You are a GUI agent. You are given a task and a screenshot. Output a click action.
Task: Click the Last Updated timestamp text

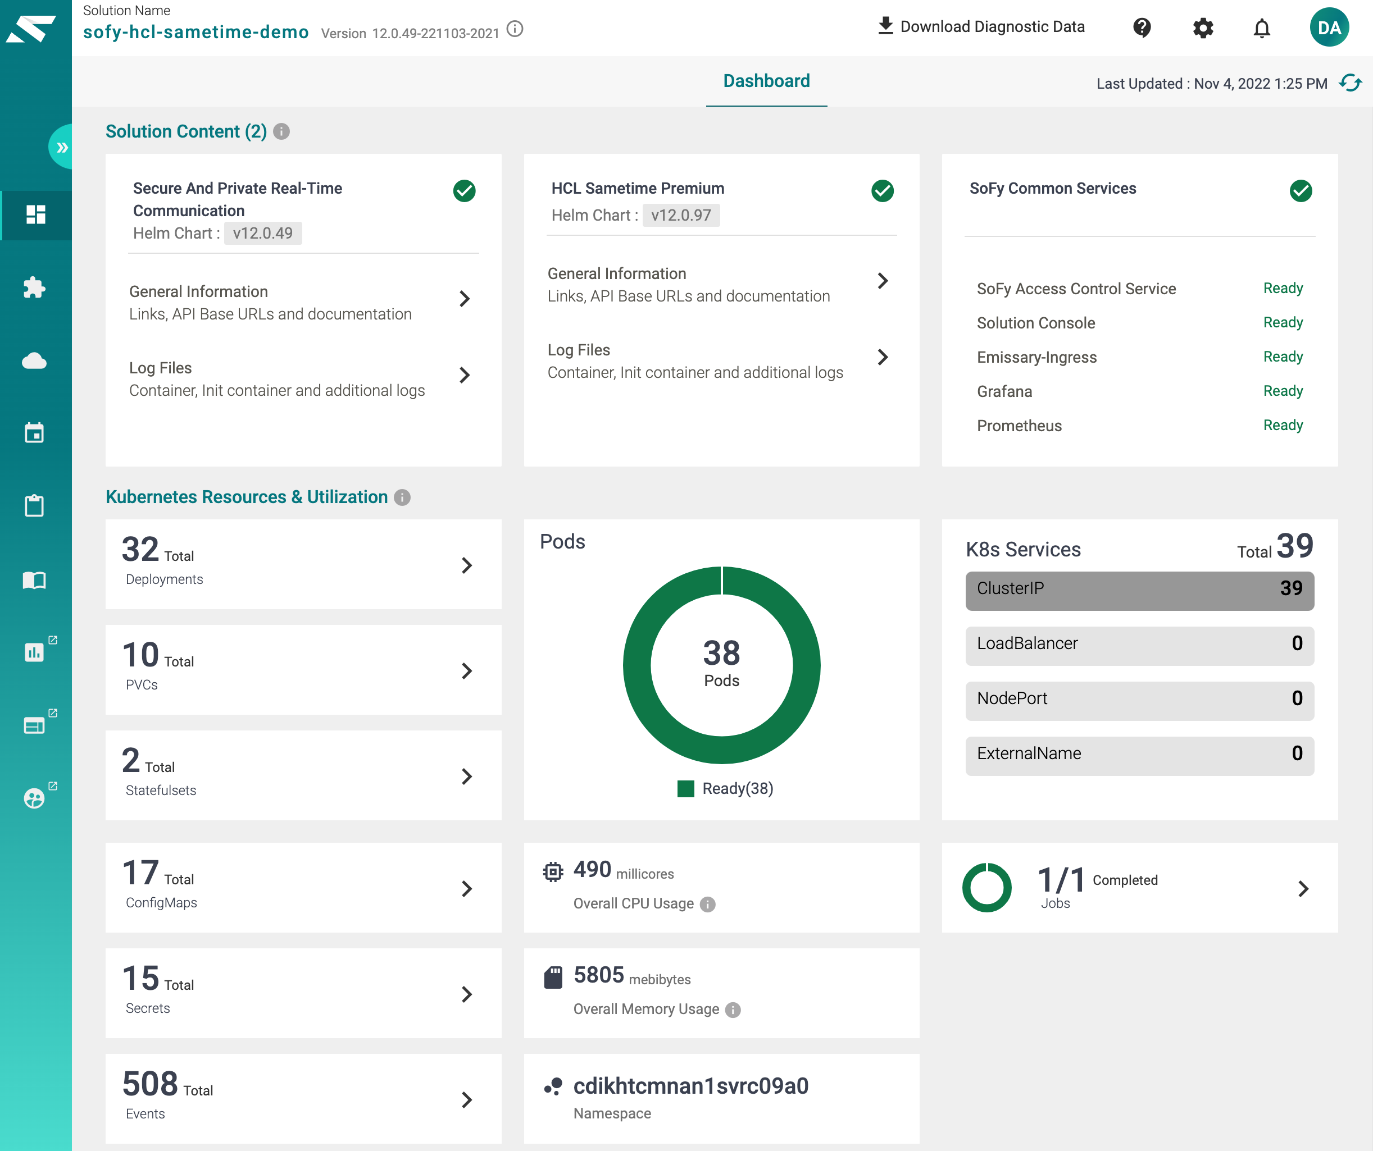coord(1212,84)
